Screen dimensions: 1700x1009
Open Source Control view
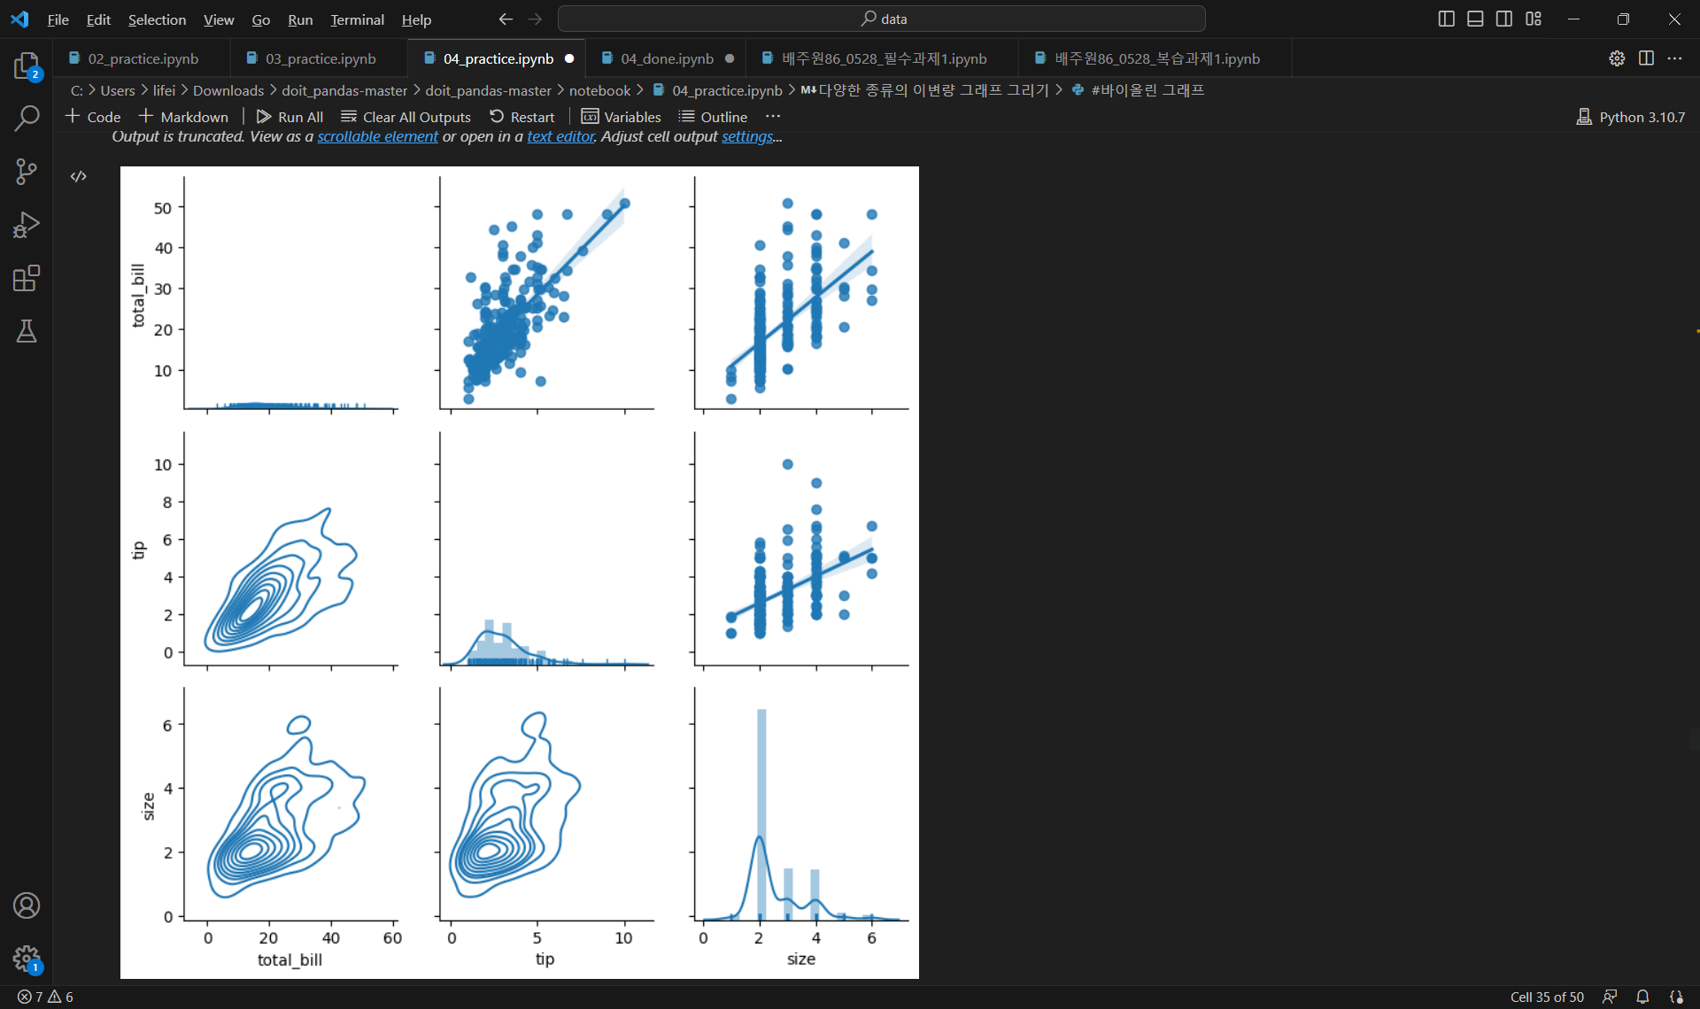click(27, 172)
